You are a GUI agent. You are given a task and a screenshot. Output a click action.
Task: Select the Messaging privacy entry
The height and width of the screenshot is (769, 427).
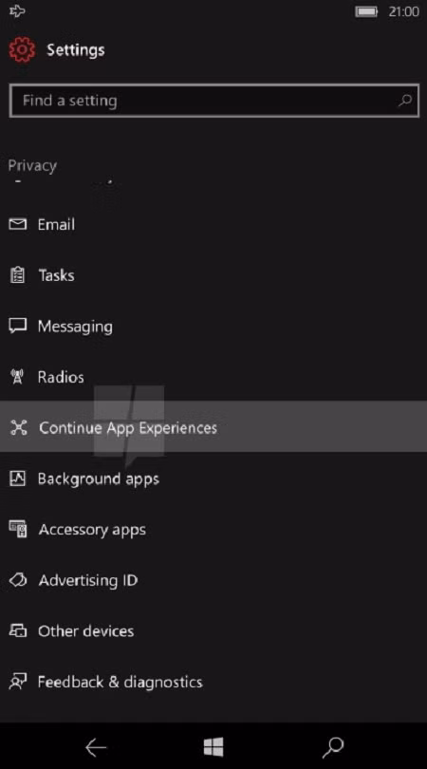tap(213, 327)
